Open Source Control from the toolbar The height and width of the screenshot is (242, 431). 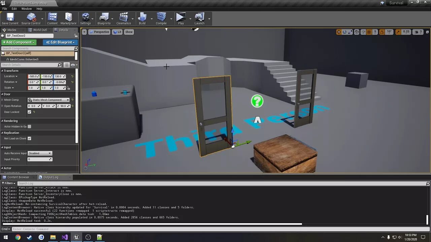tap(31, 19)
